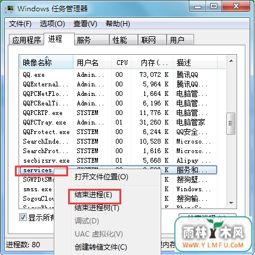
Task: Click scrollbar down arrow in process list
Action: click(231, 203)
